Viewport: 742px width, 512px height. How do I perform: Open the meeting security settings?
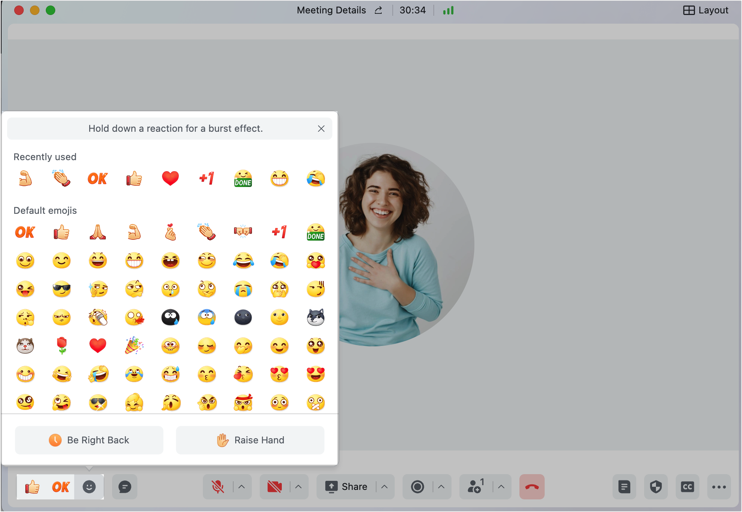pyautogui.click(x=656, y=487)
